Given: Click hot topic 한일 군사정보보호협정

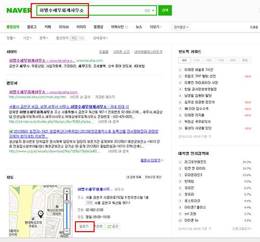Looking at the screenshot, I should click(201, 89).
